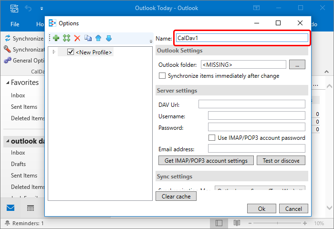
Task: Open the Home ribbon tab
Action: (40, 24)
